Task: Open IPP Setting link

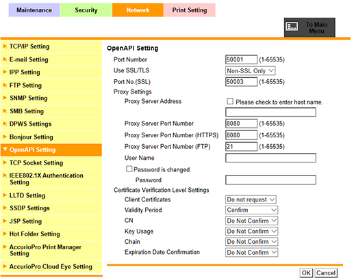Action: click(x=51, y=72)
